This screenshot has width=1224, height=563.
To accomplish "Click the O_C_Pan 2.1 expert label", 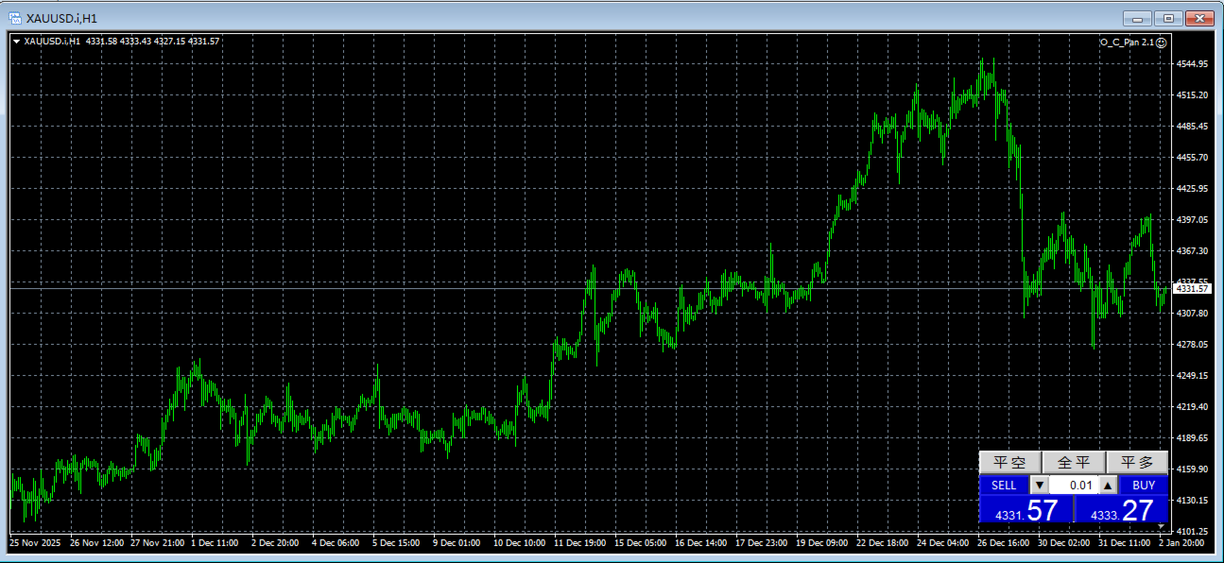I will point(1127,42).
